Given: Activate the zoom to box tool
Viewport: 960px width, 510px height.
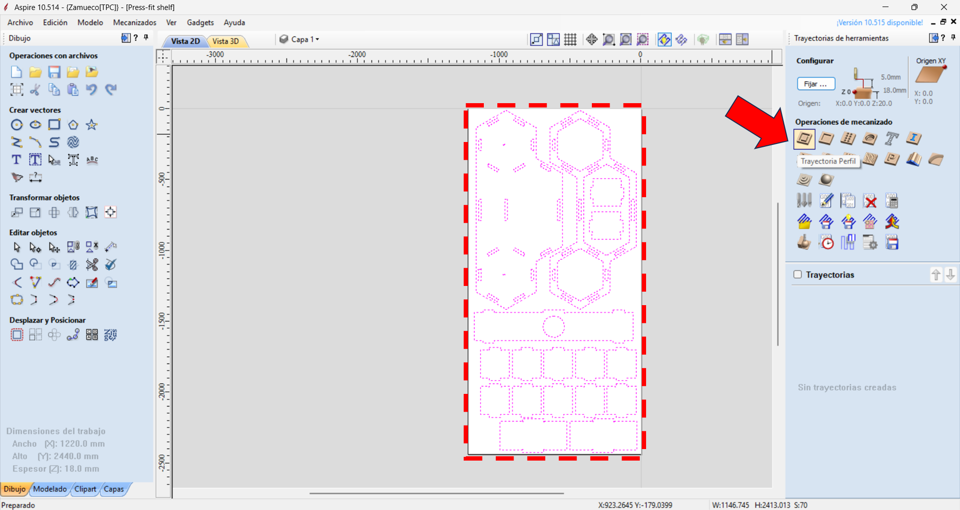Looking at the screenshot, I should tap(609, 39).
